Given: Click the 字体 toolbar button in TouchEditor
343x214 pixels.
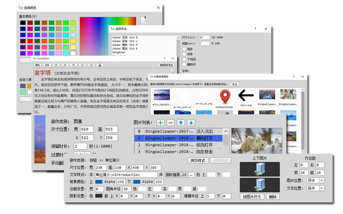Looking at the screenshot, I should (x=47, y=65).
